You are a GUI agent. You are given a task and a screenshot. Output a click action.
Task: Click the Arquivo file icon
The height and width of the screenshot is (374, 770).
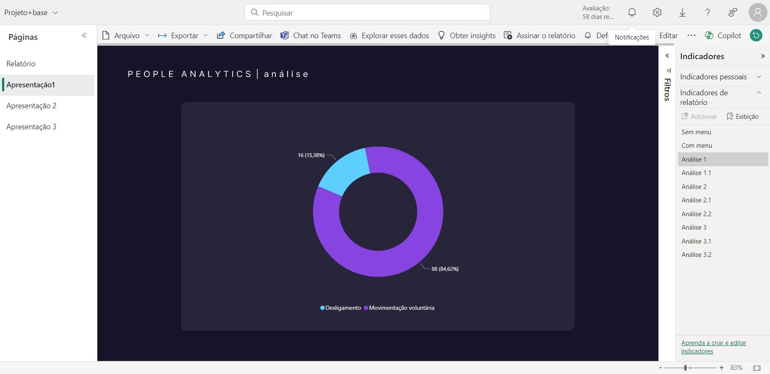(x=106, y=36)
